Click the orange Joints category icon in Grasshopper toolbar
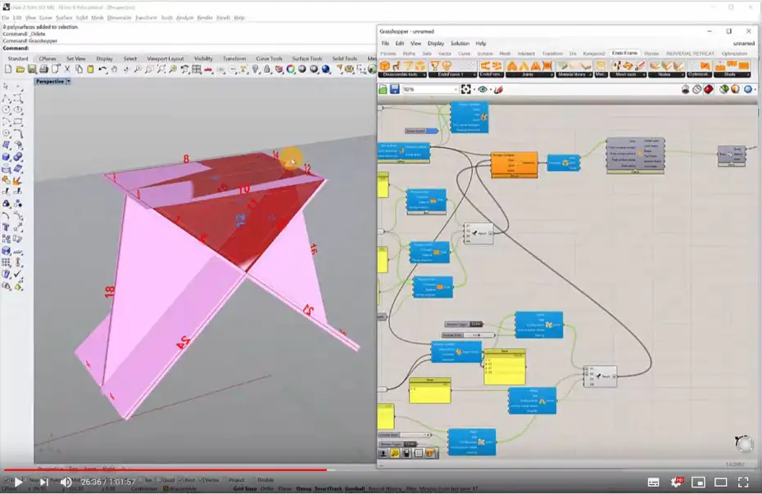762x494 pixels. point(524,66)
